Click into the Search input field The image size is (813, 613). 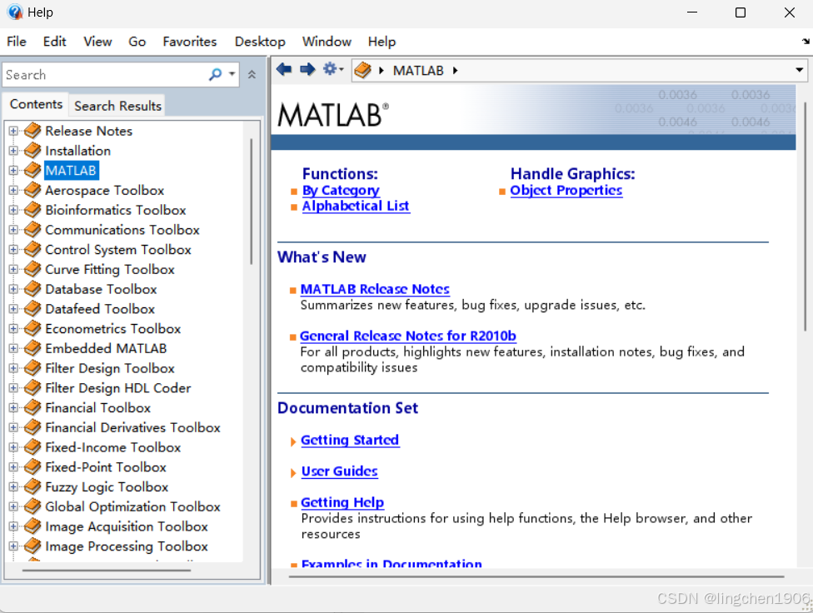pyautogui.click(x=105, y=75)
